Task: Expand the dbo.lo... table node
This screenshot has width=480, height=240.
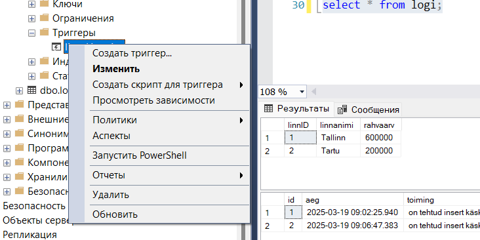Action: pos(19,90)
